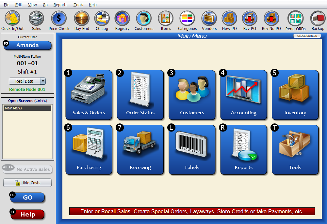Open the Go menu

tap(45, 5)
